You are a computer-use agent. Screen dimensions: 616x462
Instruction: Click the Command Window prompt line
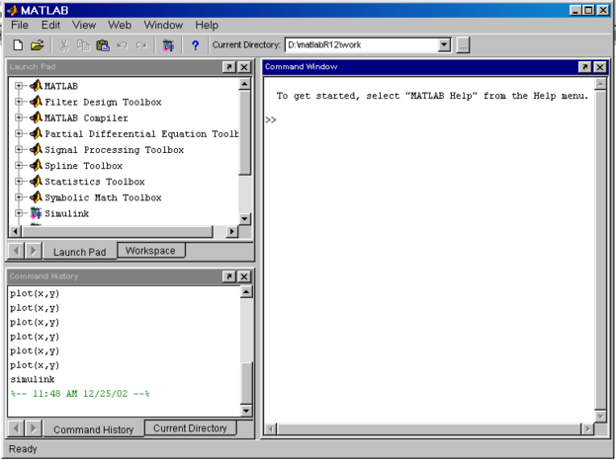coord(271,120)
